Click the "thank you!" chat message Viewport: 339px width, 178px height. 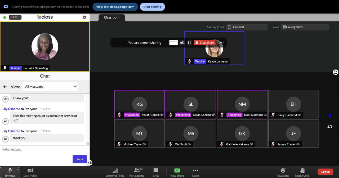click(47, 138)
